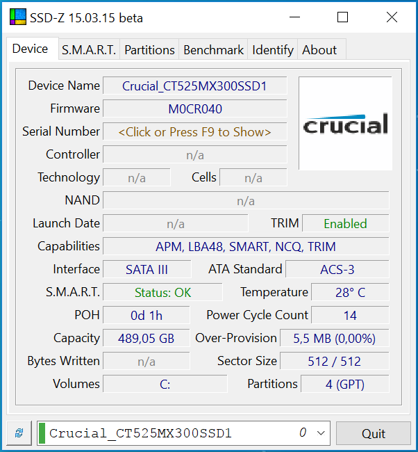Click the Capacity value 489,05 GB
The image size is (418, 452).
147,338
